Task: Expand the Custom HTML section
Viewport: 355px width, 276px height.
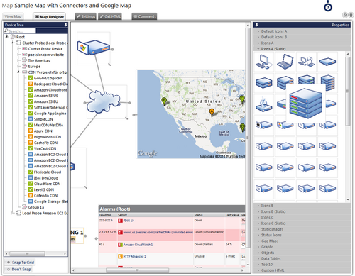Action: [x=302, y=270]
